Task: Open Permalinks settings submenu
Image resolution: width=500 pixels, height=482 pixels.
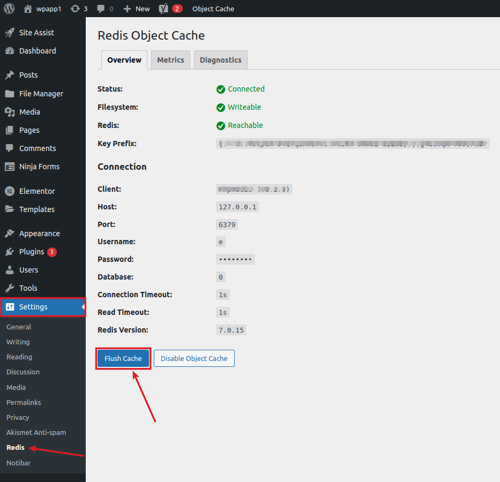Action: 24,402
